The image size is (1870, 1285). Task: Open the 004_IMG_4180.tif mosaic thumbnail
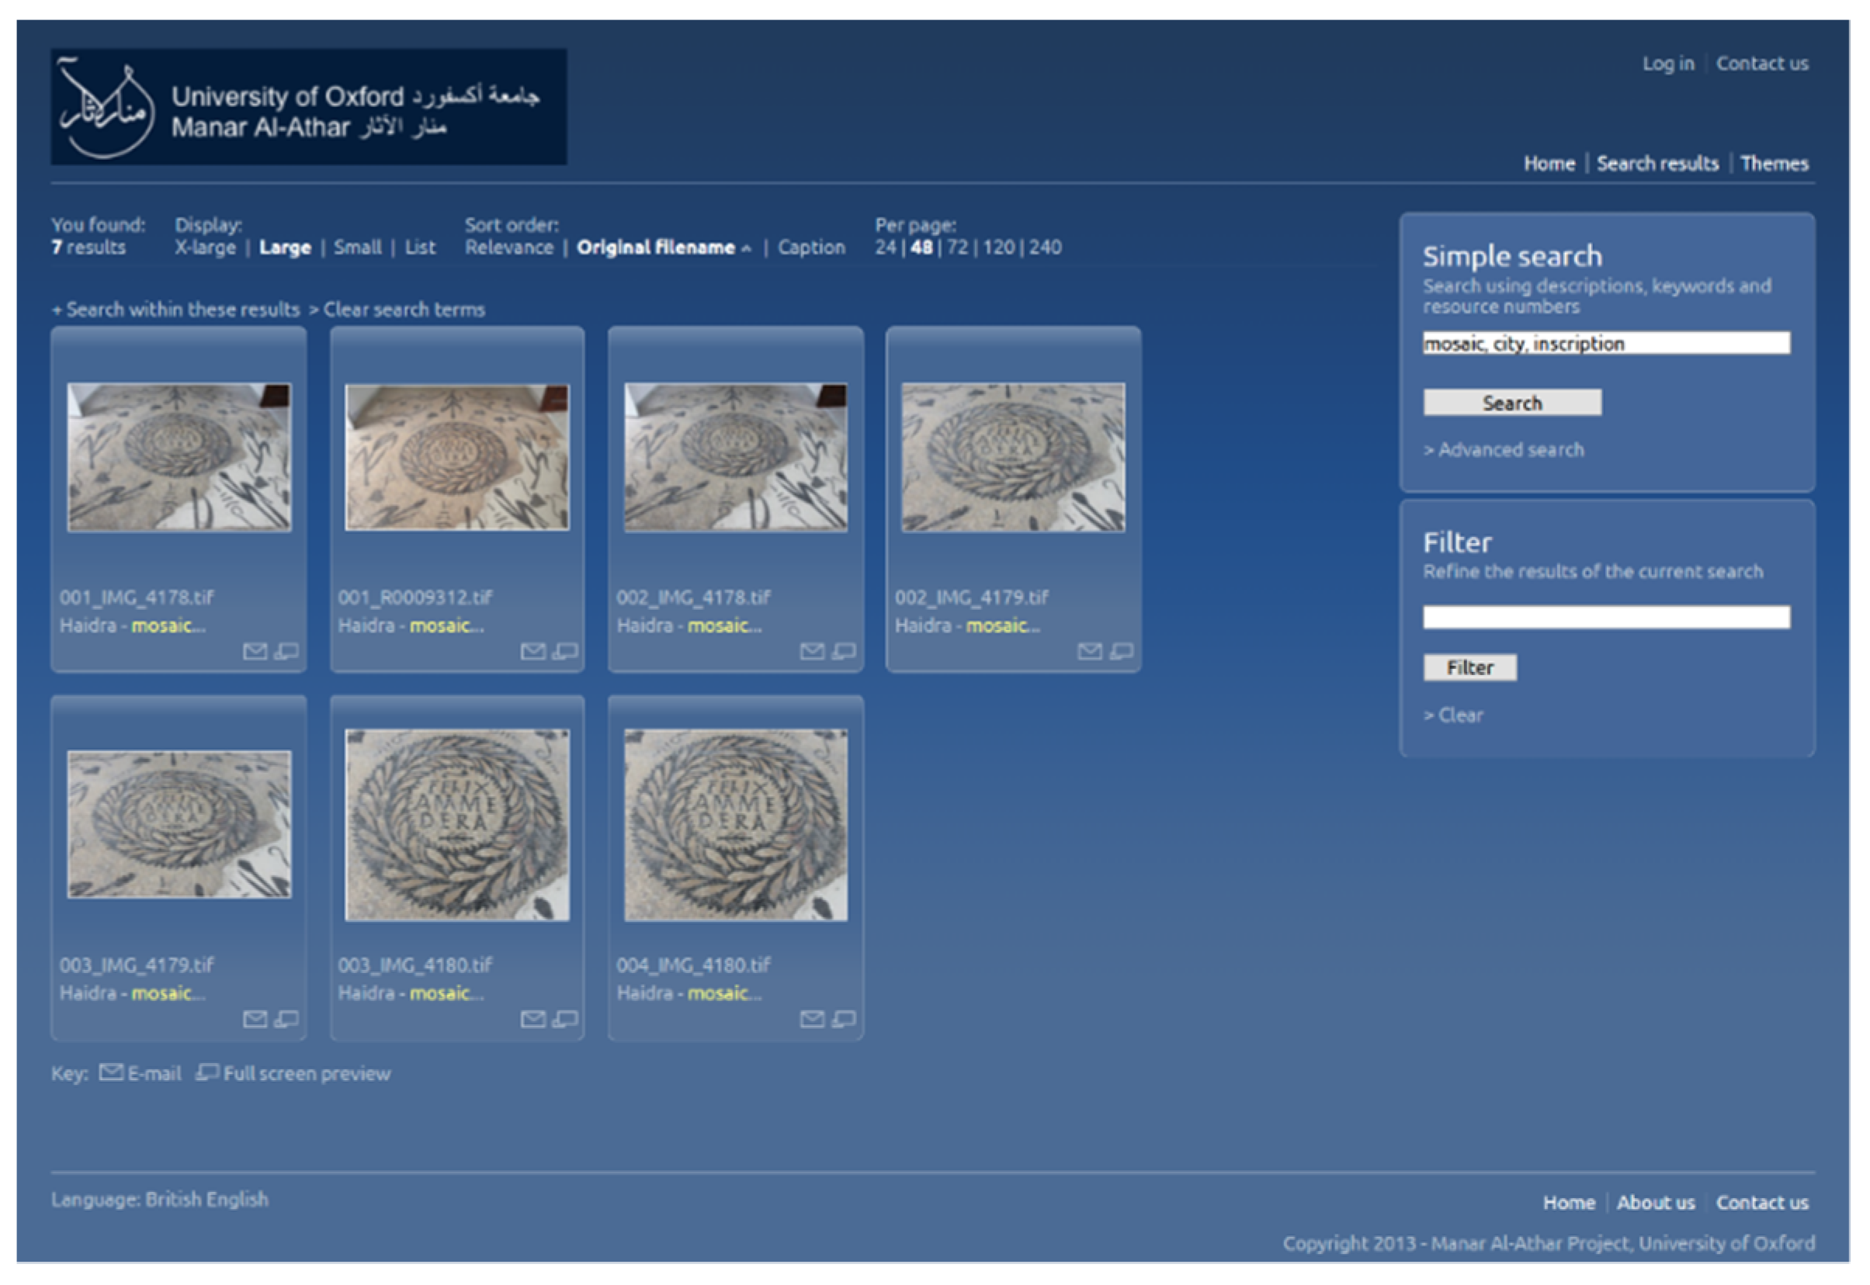(735, 826)
